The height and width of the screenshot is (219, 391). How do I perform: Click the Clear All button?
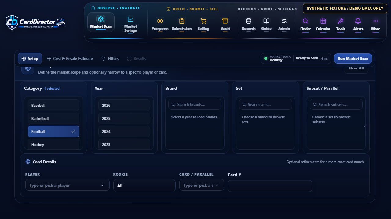click(356, 68)
